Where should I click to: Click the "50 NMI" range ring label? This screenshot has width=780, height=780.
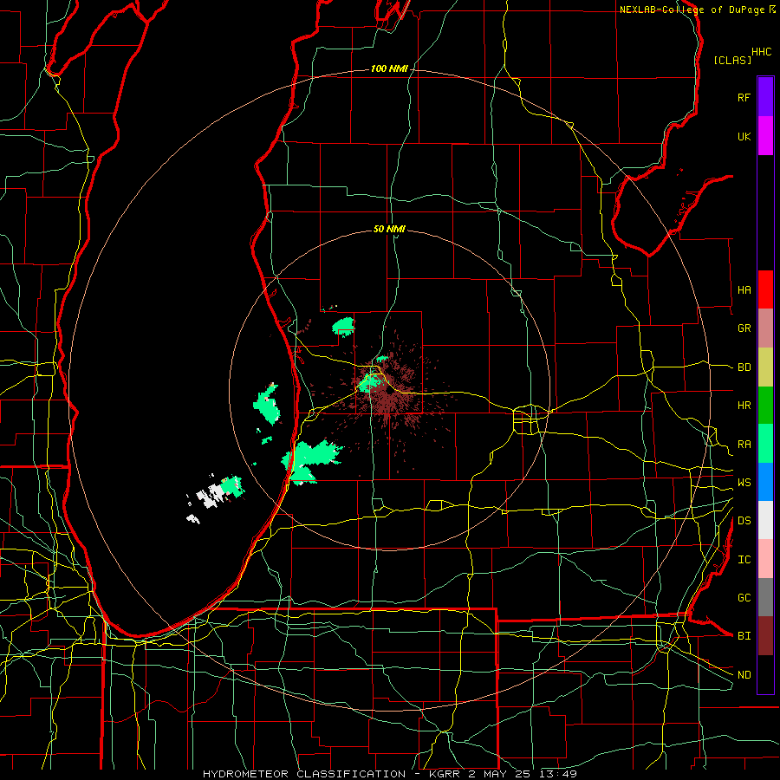(389, 229)
